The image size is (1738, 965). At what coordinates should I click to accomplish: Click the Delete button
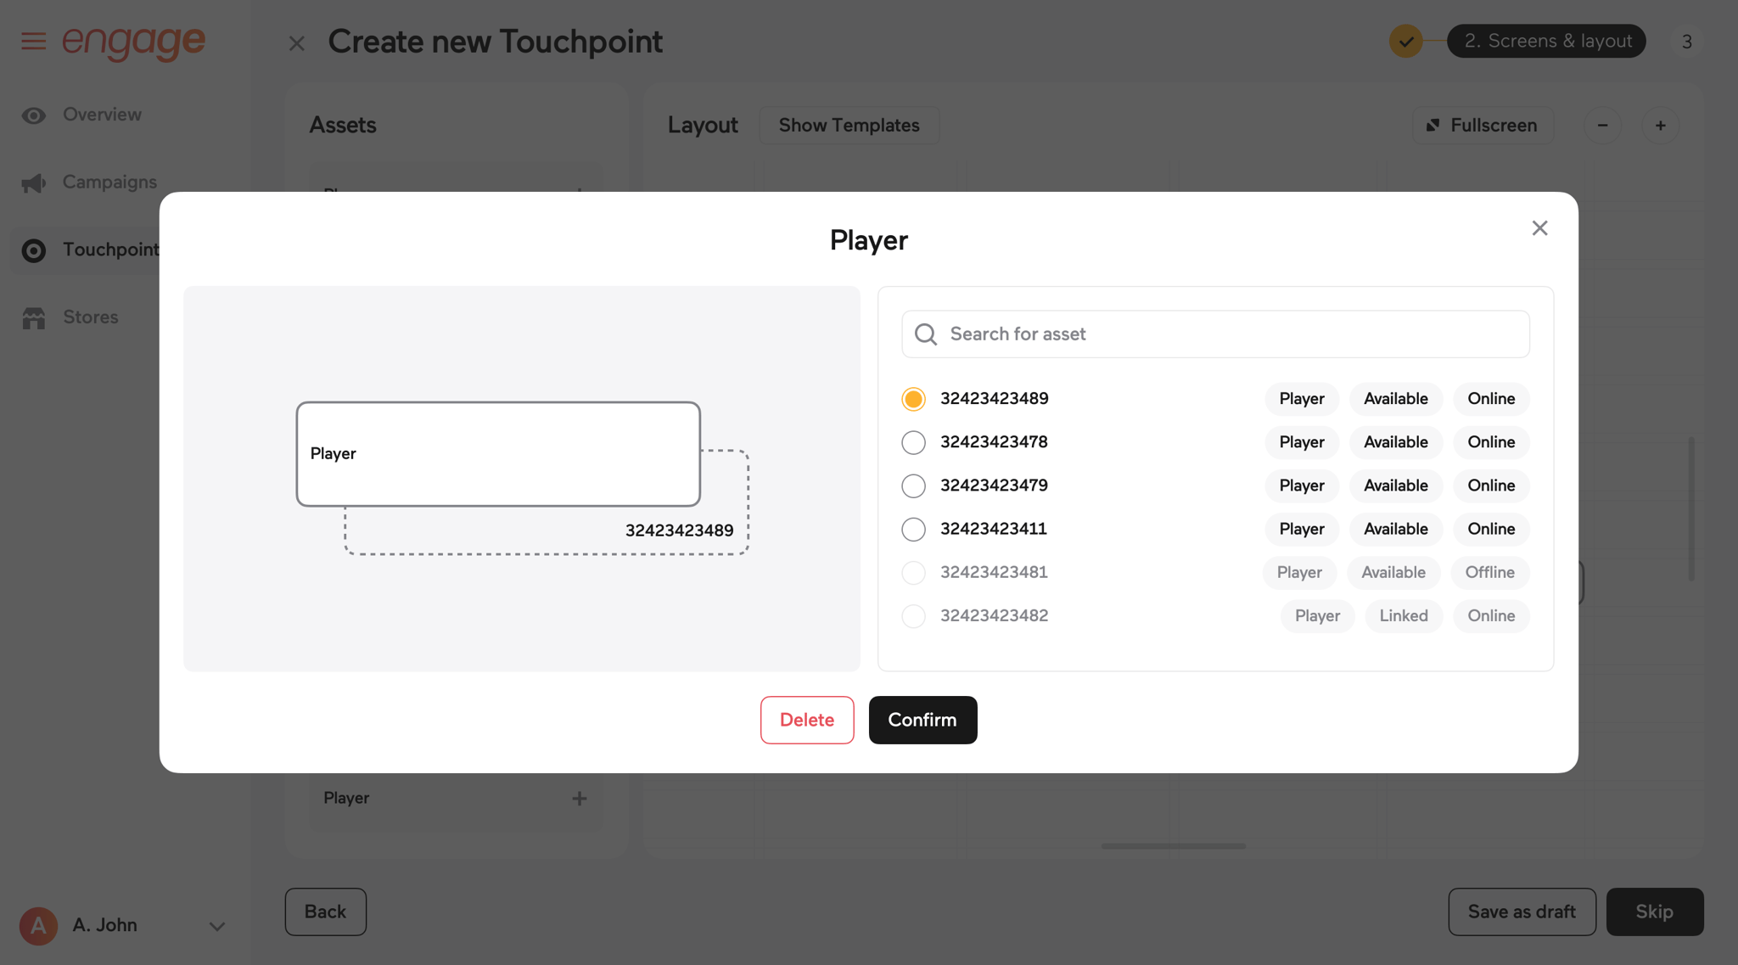806,720
